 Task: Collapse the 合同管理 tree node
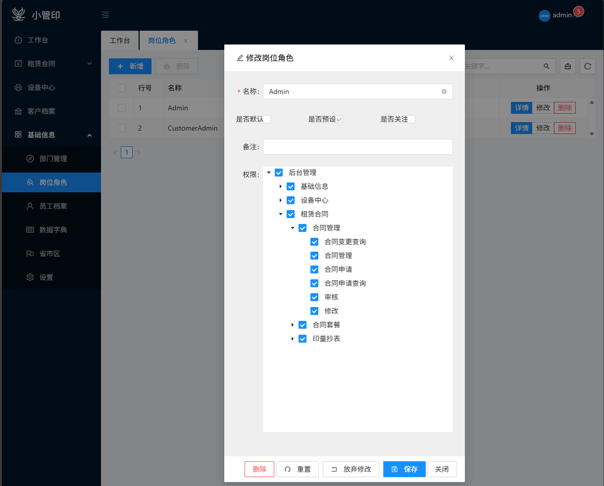pos(293,228)
